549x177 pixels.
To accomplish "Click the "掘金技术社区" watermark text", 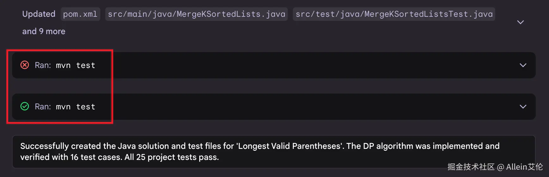I will click(471, 167).
